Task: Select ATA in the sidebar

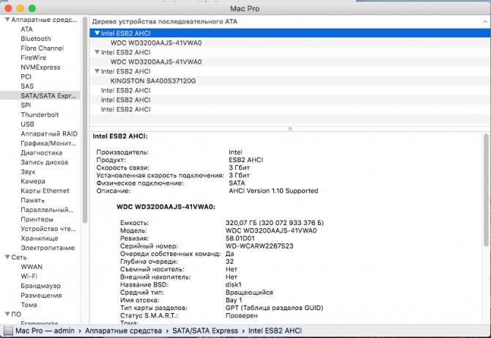Action: click(x=26, y=29)
